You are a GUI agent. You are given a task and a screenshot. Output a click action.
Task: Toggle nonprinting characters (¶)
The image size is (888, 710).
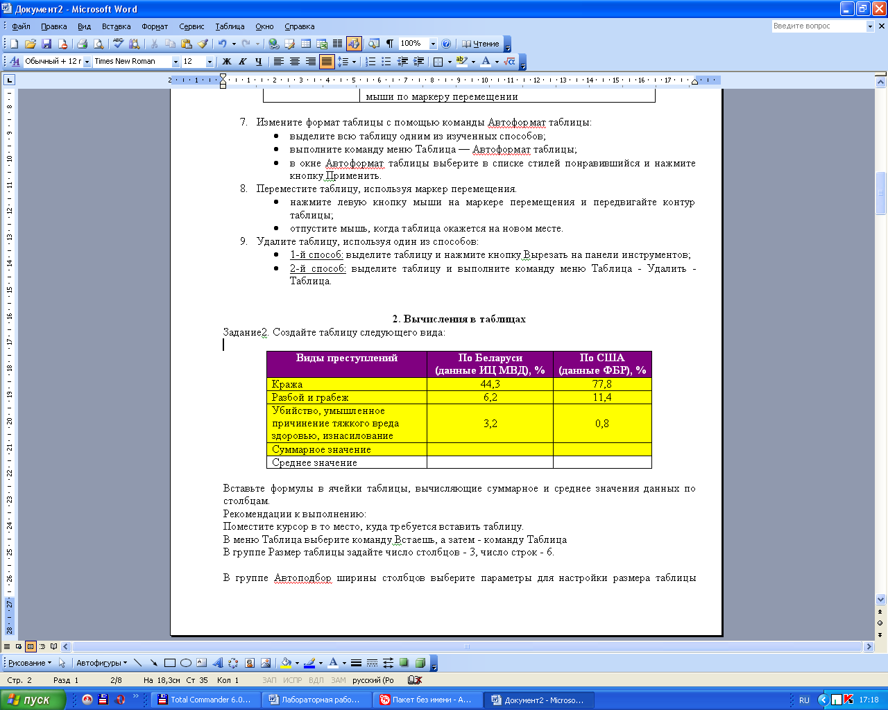[x=390, y=44]
